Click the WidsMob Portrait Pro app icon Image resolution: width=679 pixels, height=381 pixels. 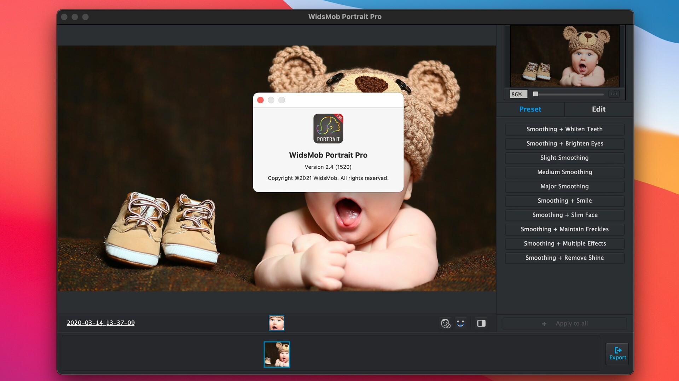(x=328, y=129)
